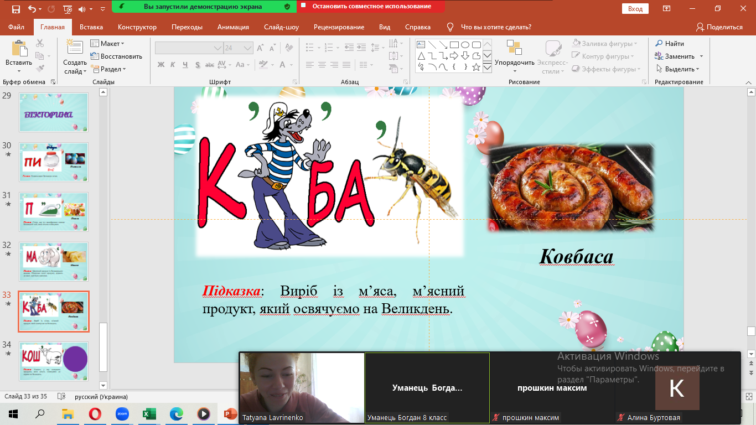Switch to the Вставка tab
This screenshot has width=756, height=425.
[x=91, y=27]
